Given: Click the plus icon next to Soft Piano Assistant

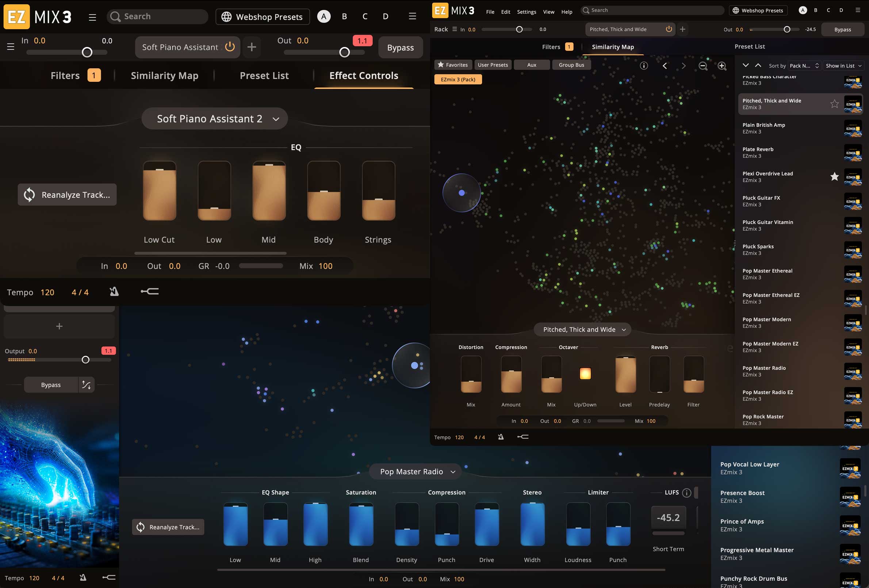Looking at the screenshot, I should point(252,47).
